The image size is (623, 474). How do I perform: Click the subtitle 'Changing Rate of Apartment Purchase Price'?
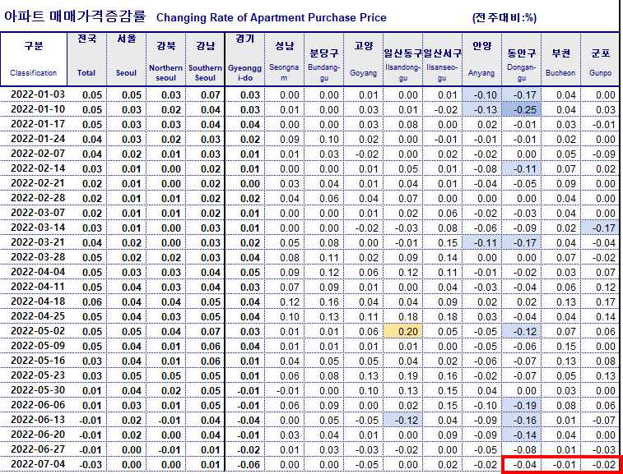pyautogui.click(x=272, y=18)
